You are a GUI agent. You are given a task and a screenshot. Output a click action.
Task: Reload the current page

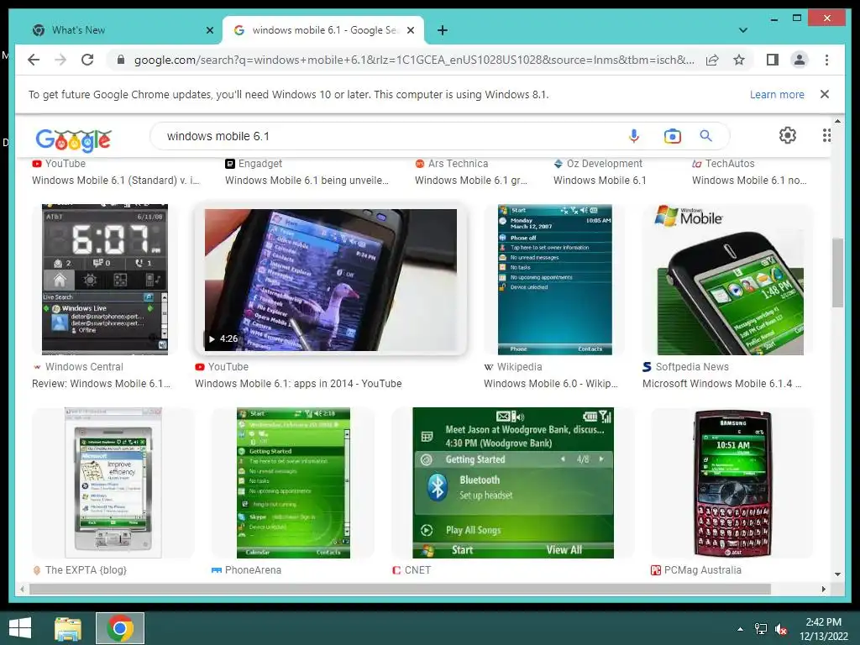(87, 60)
